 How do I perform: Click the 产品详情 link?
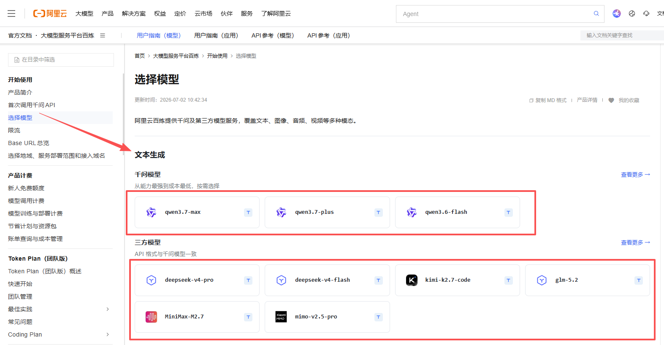pyautogui.click(x=587, y=100)
